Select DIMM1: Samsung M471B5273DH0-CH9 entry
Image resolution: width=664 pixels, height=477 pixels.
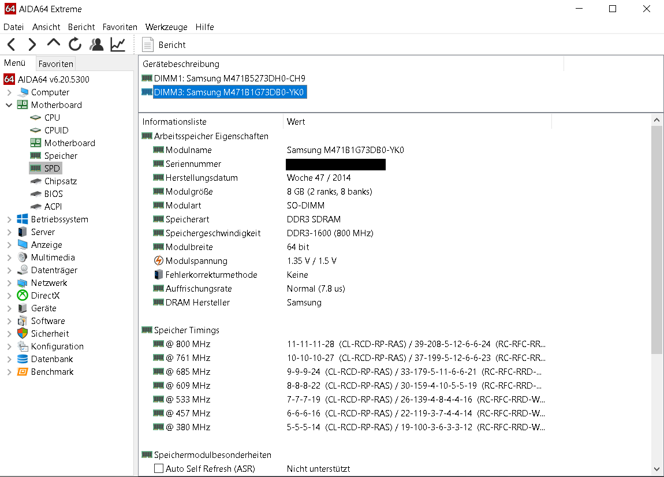click(230, 79)
